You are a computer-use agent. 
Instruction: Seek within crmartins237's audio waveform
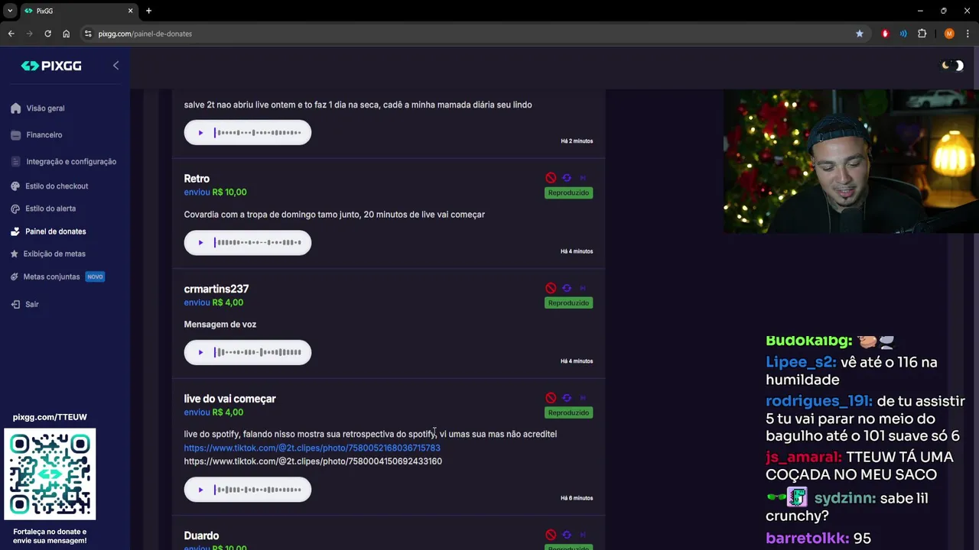coord(258,352)
